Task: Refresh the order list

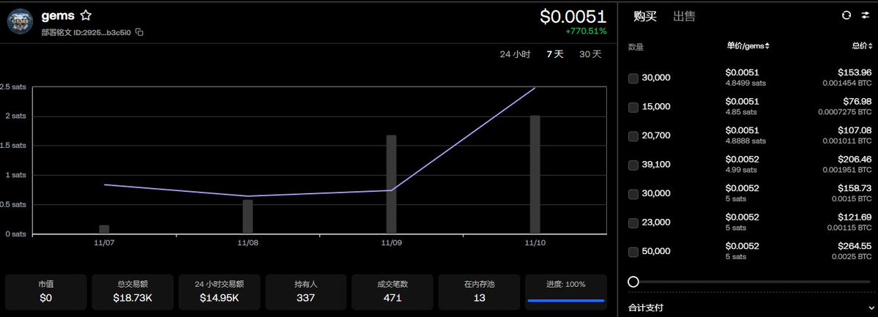Action: click(847, 15)
